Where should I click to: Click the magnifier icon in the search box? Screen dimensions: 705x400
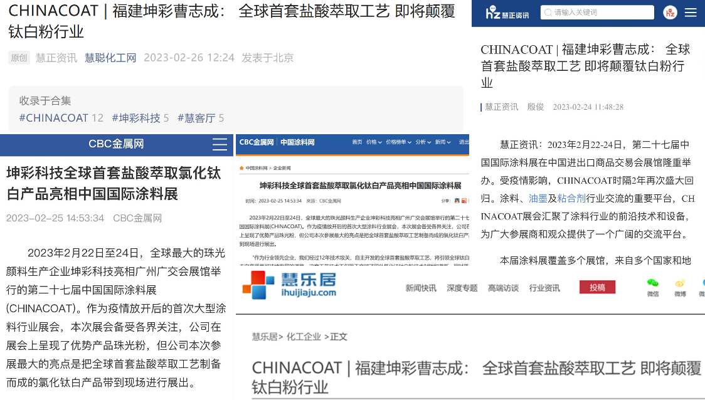(x=547, y=12)
